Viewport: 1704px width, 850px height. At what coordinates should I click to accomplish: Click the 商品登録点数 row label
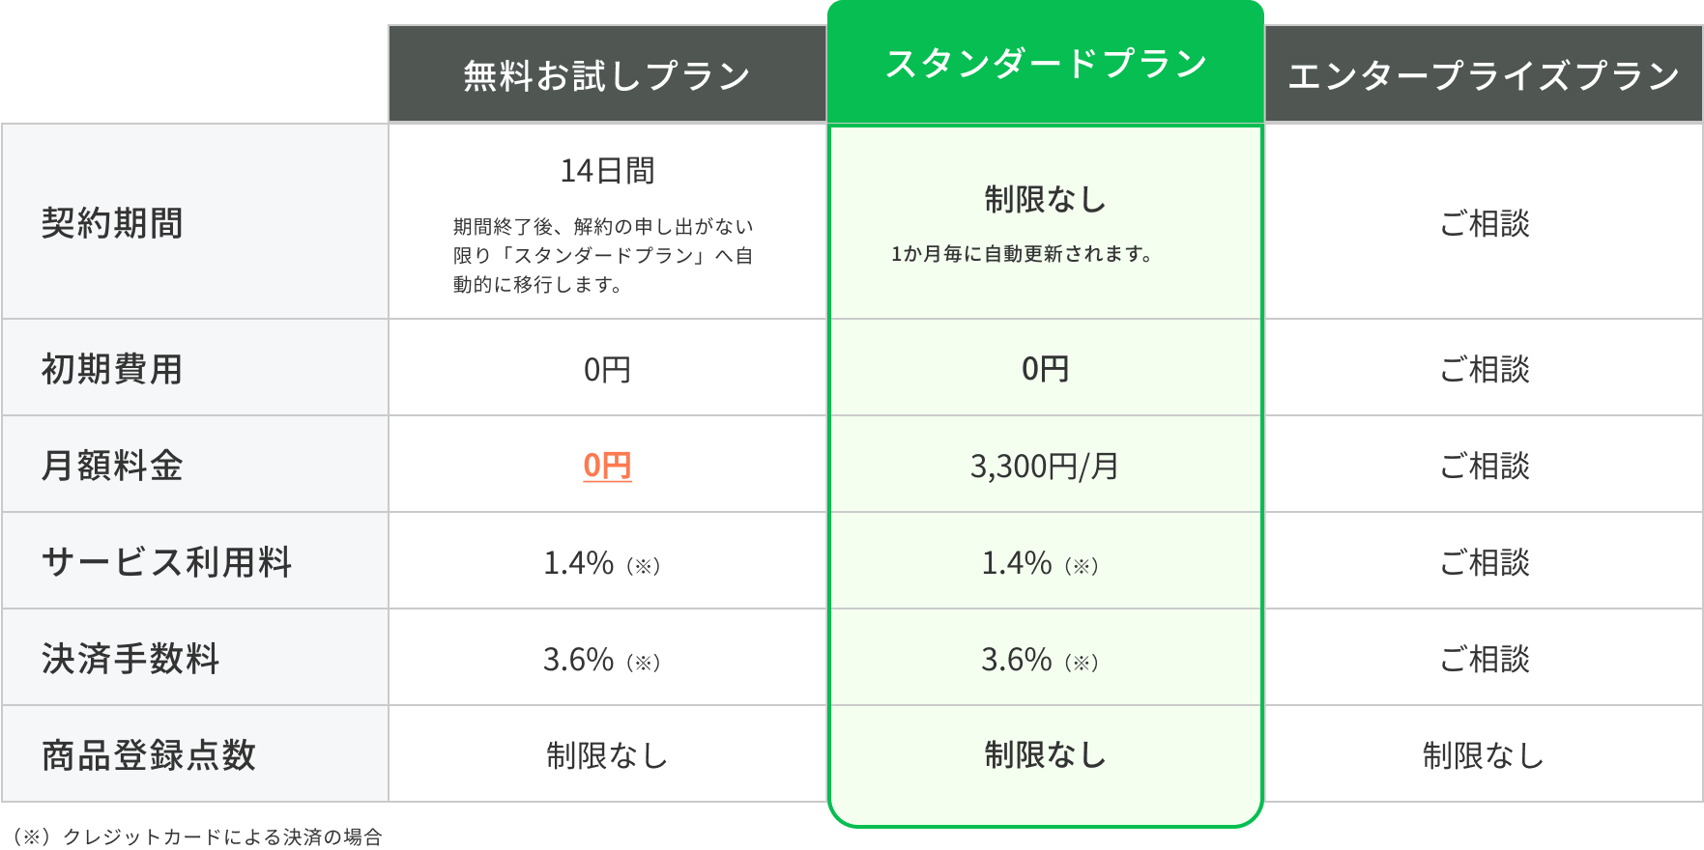coord(149,755)
